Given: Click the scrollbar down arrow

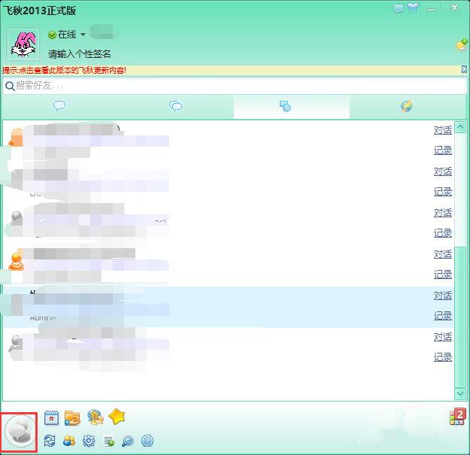Looking at the screenshot, I should click(460, 393).
